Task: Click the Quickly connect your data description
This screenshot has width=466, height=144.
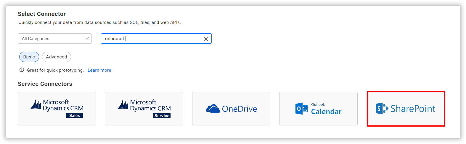Action: (x=99, y=22)
